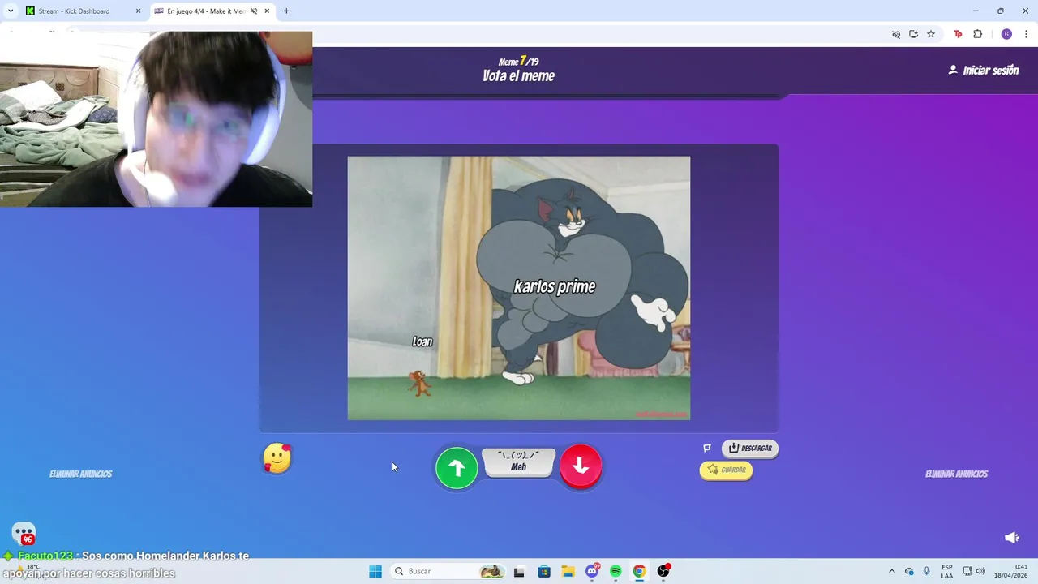1038x584 pixels.
Task: Open volume control in system tray
Action: (x=980, y=571)
